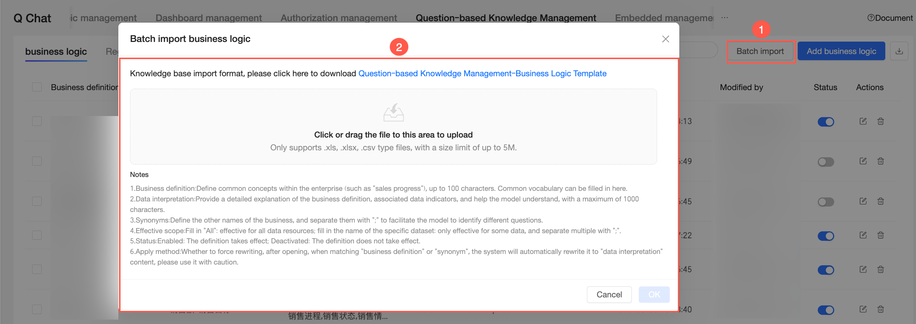Click the Actions column header
916x324 pixels.
(870, 87)
